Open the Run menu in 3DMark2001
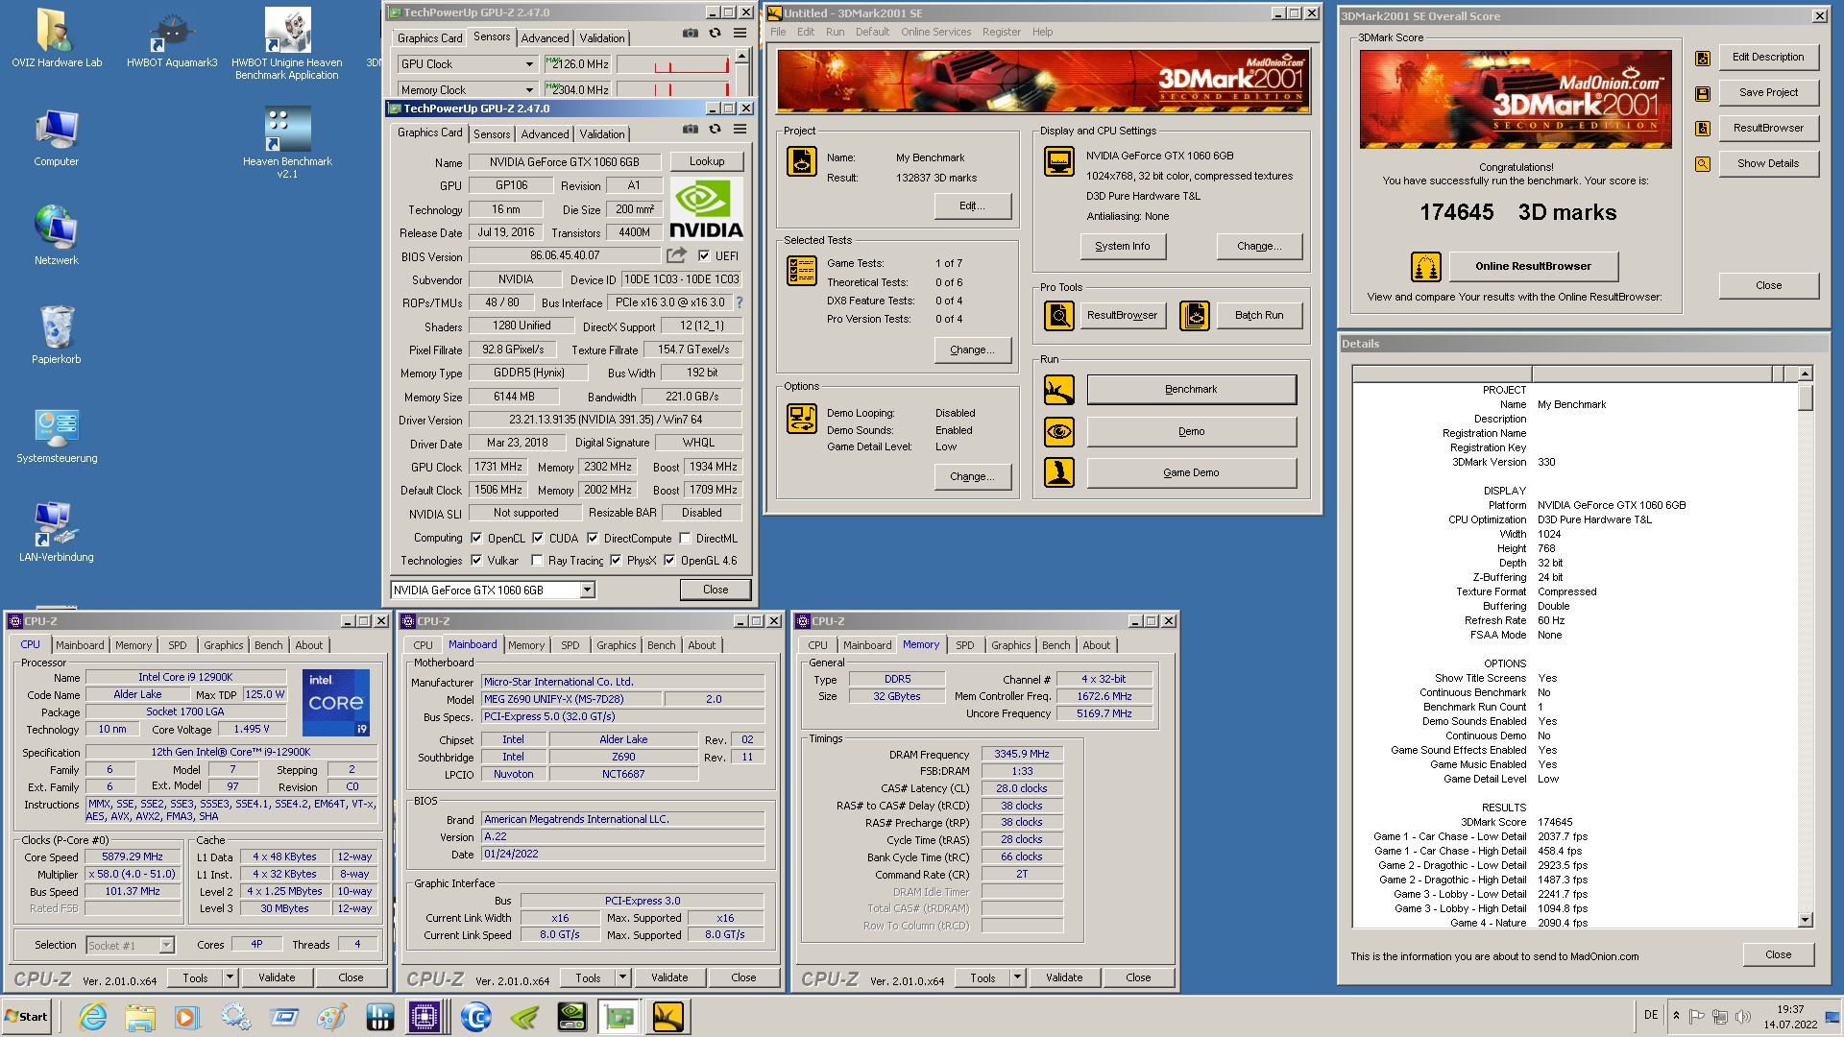1844x1037 pixels. 836,32
